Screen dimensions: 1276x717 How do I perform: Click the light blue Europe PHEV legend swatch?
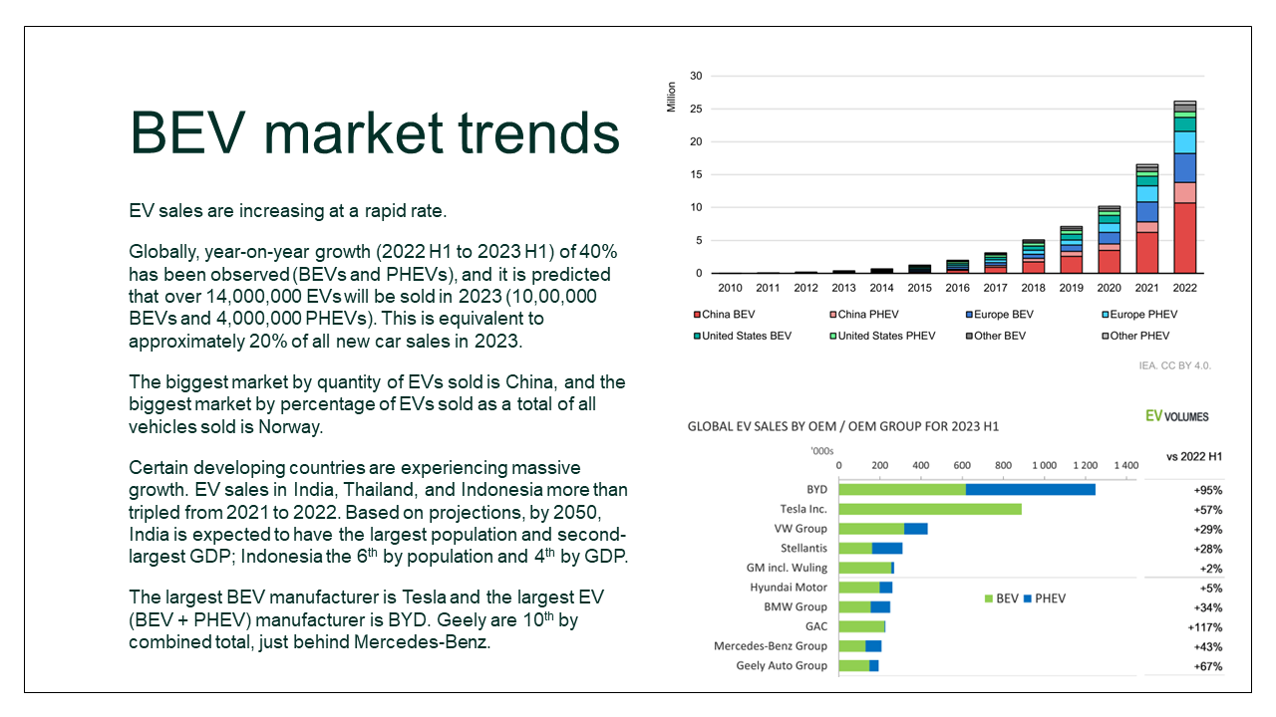coord(1105,315)
